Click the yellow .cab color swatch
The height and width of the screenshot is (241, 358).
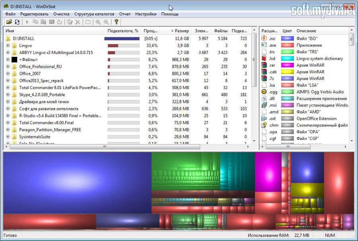(288, 72)
